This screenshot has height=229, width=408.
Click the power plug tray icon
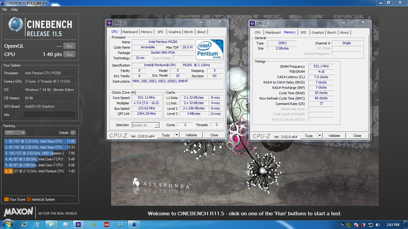[363, 225]
